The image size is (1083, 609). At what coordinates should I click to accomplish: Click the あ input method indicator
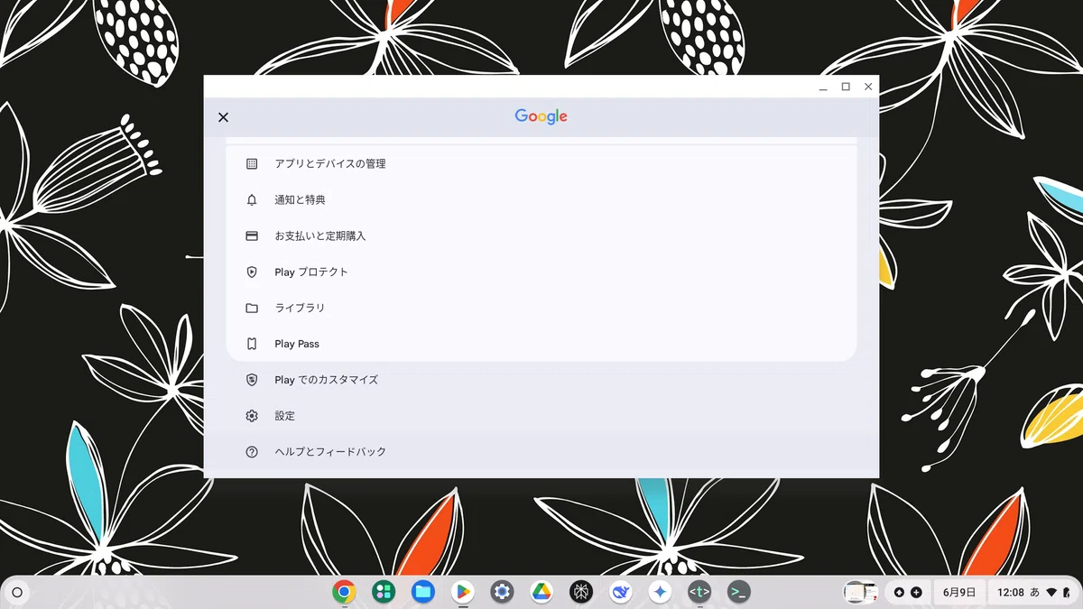click(x=1034, y=593)
